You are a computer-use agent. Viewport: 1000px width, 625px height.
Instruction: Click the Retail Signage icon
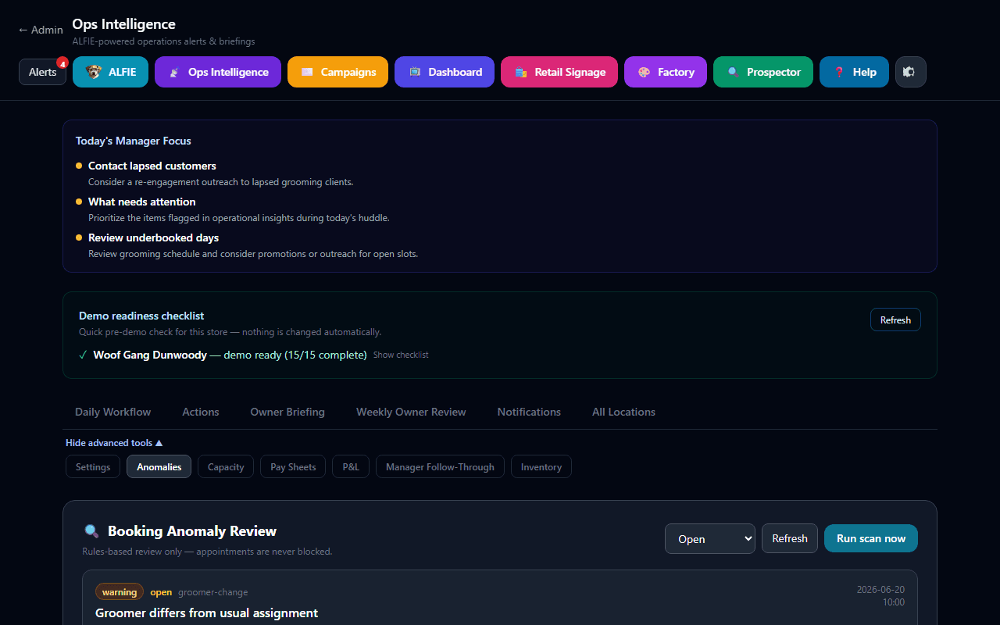pos(521,72)
